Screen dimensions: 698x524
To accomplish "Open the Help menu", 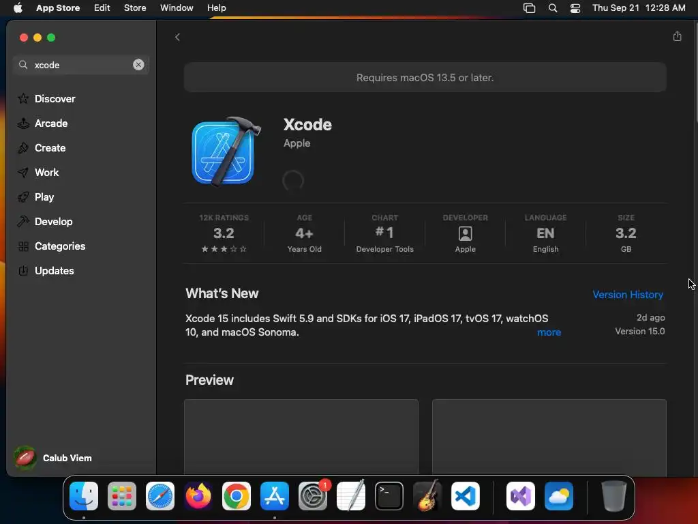I will pyautogui.click(x=216, y=8).
